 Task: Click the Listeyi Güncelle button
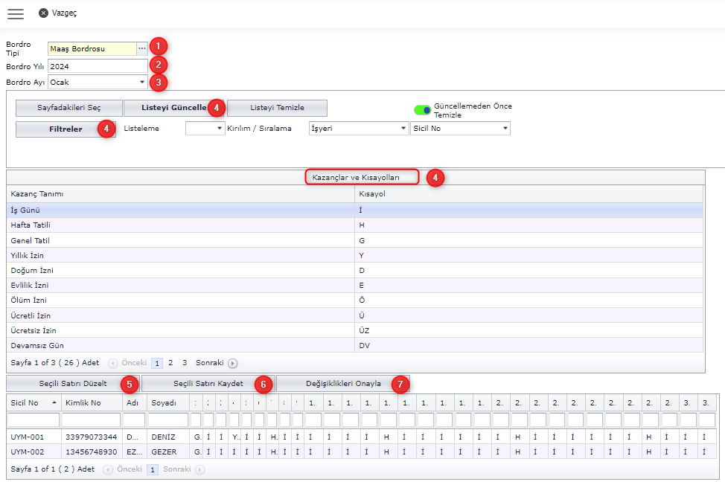[174, 108]
